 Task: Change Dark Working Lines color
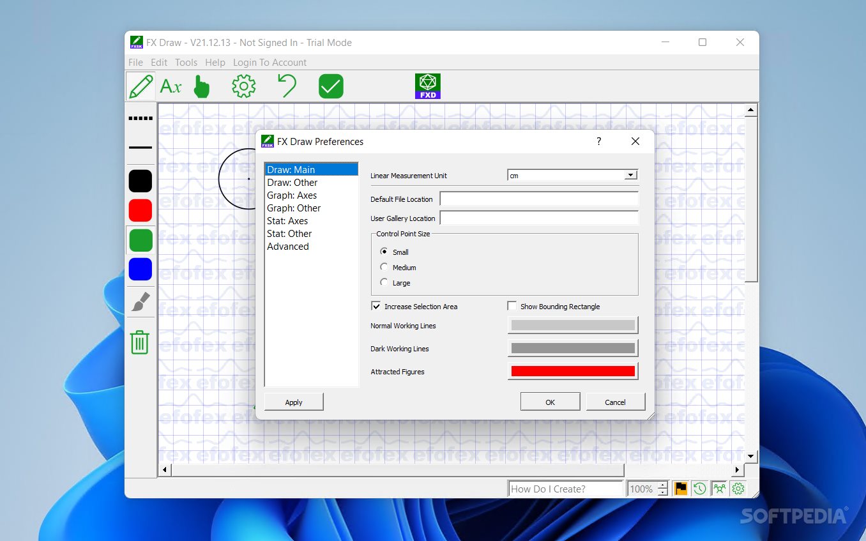[573, 348]
